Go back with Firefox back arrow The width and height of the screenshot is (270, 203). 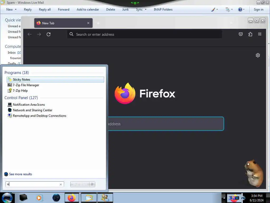click(30, 34)
